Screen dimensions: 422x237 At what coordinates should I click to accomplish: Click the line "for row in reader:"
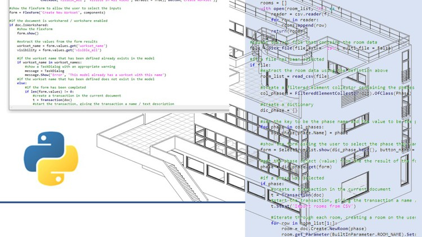pyautogui.click(x=294, y=20)
